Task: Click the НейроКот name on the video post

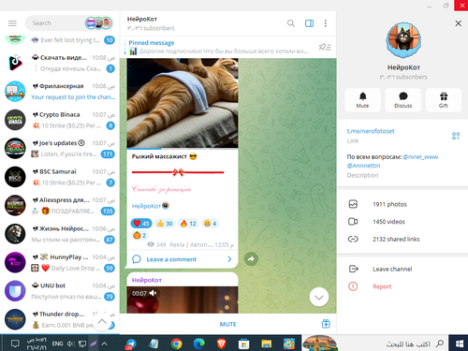Action: pos(147,280)
